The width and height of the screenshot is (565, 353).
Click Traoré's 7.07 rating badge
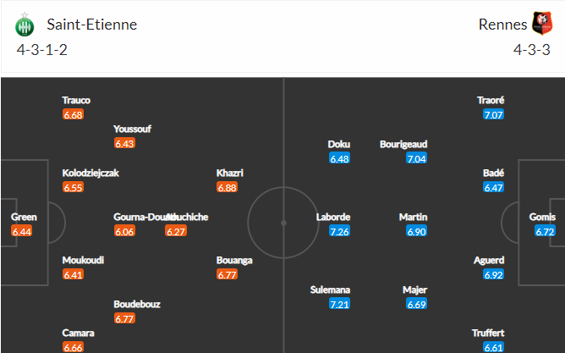(x=494, y=114)
